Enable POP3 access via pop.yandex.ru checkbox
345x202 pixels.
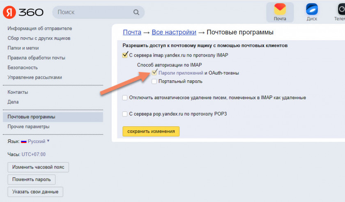coord(125,114)
